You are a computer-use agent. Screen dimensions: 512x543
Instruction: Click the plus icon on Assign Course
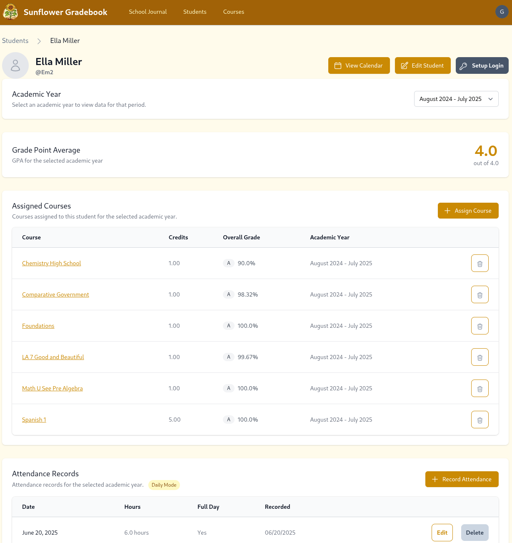pos(448,211)
